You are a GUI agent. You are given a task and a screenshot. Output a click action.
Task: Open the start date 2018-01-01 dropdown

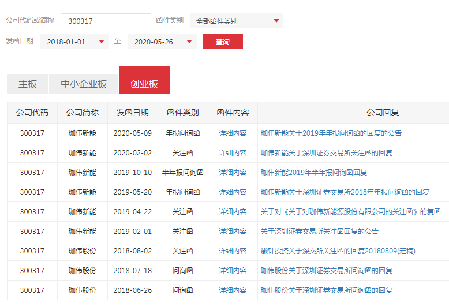[x=74, y=42]
